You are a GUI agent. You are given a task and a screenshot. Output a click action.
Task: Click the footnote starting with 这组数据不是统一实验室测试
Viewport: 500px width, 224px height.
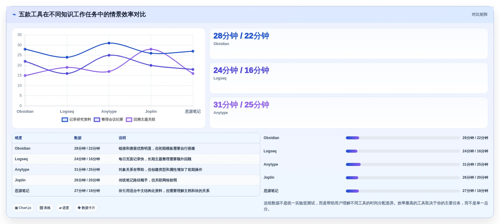point(376,206)
